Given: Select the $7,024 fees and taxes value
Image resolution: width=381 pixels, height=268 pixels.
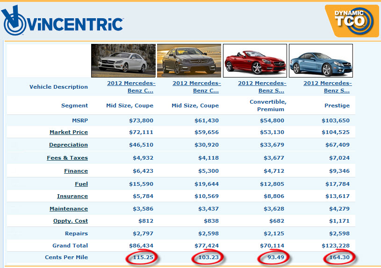Looking at the screenshot, I should tap(339, 158).
